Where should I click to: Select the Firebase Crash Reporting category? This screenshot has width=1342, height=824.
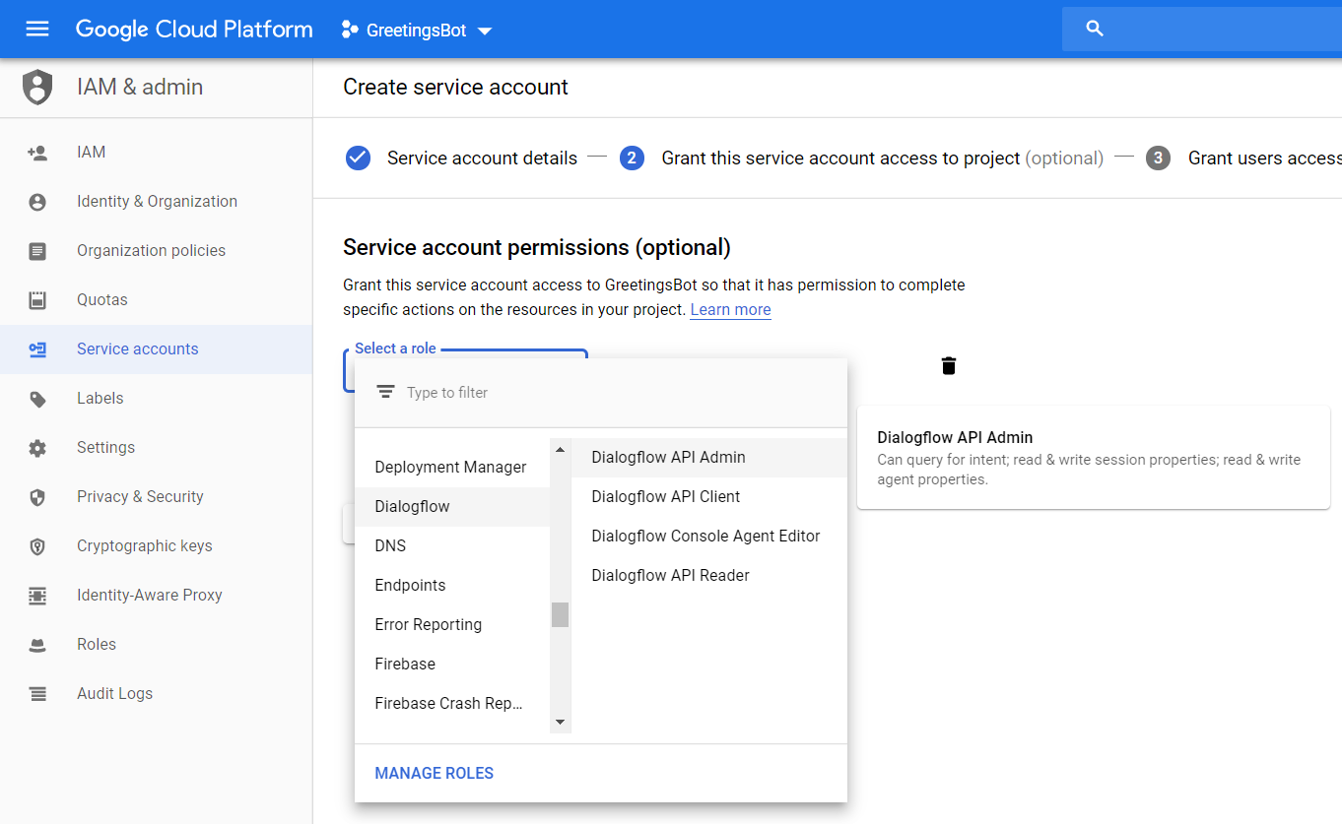click(451, 704)
